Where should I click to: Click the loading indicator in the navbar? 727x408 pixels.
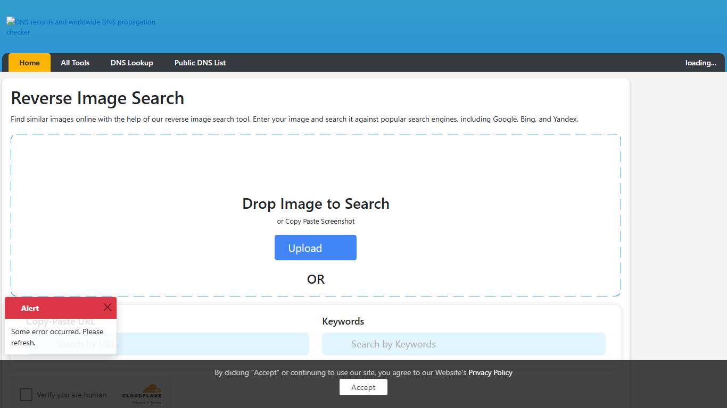pos(700,62)
